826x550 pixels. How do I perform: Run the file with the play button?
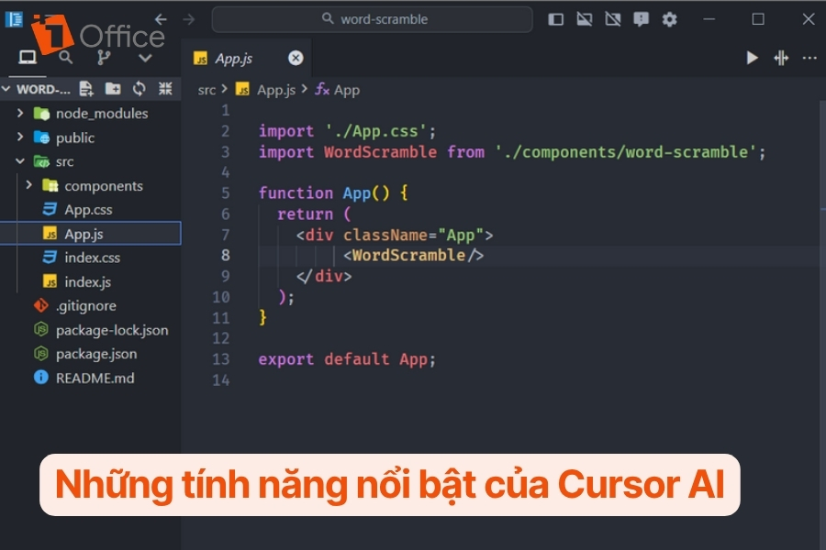click(x=753, y=58)
